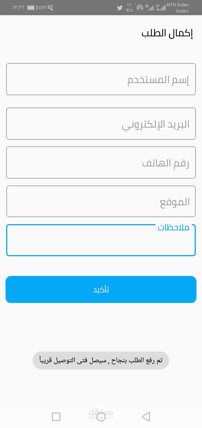This screenshot has height=428, width=202.
Task: Click inside the ملاحظات notes field
Action: click(101, 240)
